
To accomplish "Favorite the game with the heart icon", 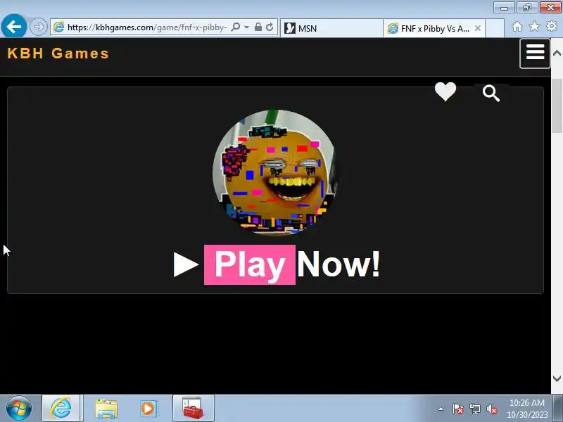I will [445, 91].
